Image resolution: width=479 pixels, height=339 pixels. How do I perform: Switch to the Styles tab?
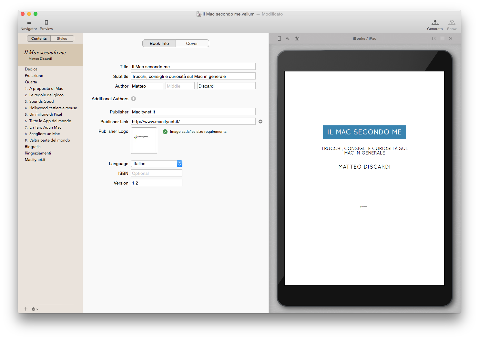point(62,38)
